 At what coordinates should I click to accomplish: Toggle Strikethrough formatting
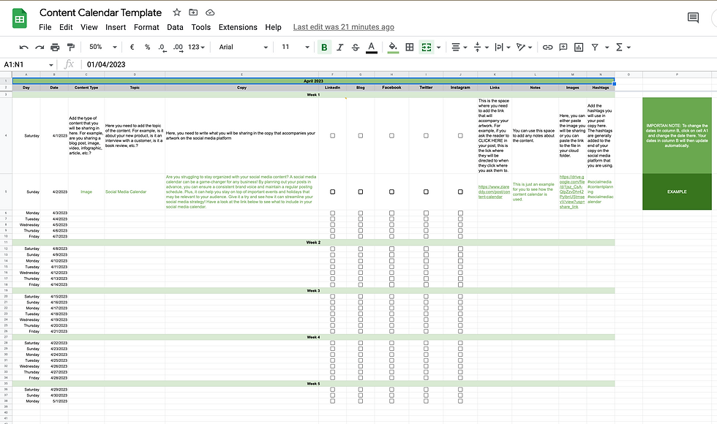pyautogui.click(x=356, y=47)
